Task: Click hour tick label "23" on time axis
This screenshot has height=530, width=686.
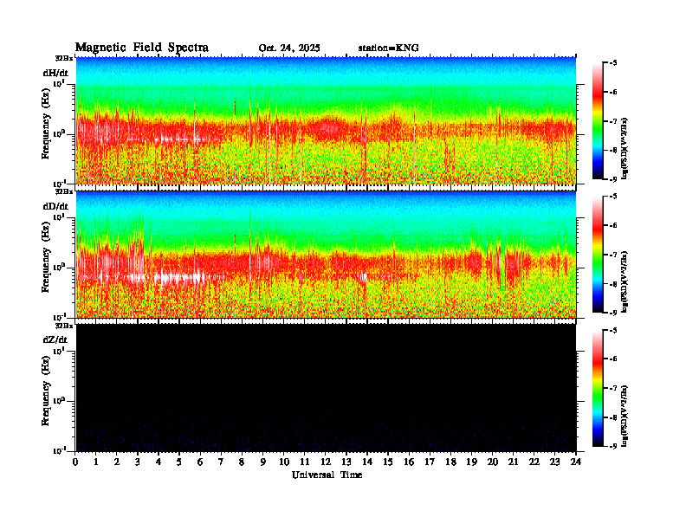Action: (x=554, y=462)
